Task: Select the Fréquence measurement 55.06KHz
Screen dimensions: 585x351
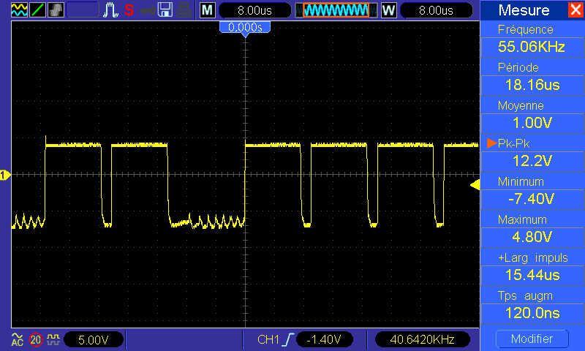Action: 525,47
